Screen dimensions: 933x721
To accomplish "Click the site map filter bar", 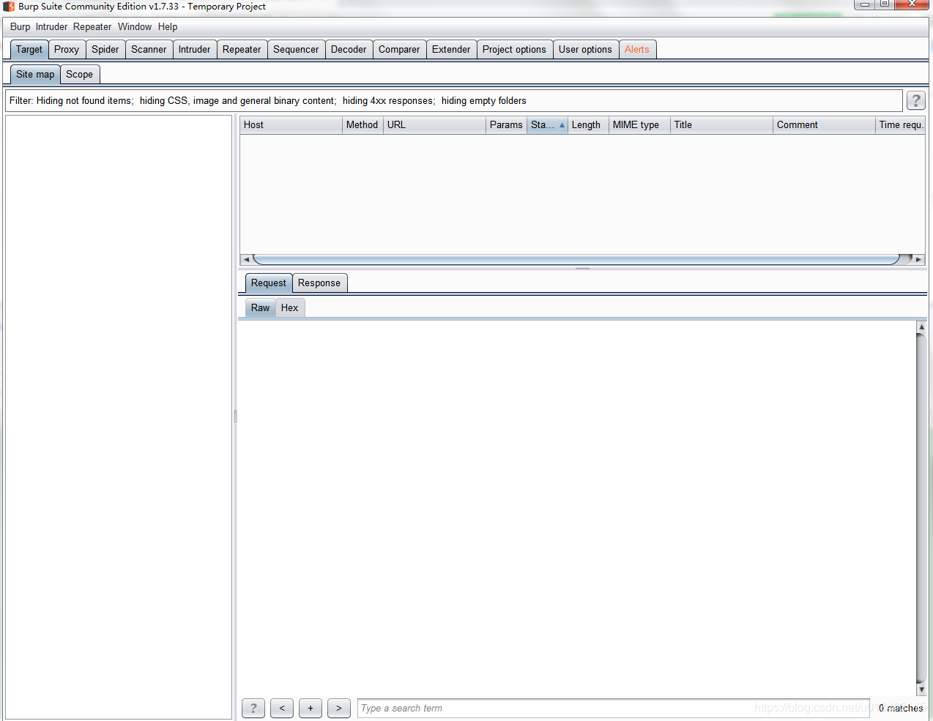I will tap(453, 101).
